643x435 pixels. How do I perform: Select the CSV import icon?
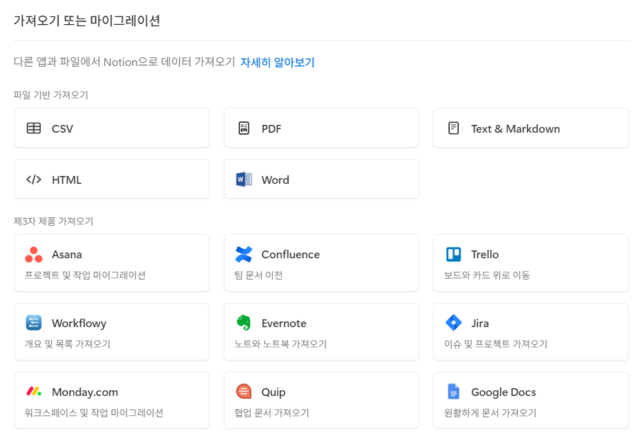click(x=33, y=128)
